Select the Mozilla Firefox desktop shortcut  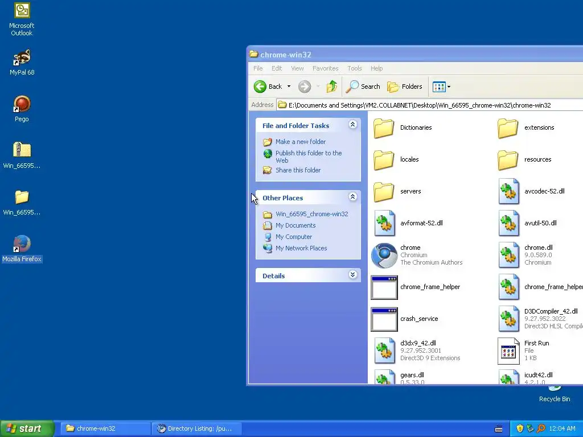tap(22, 249)
